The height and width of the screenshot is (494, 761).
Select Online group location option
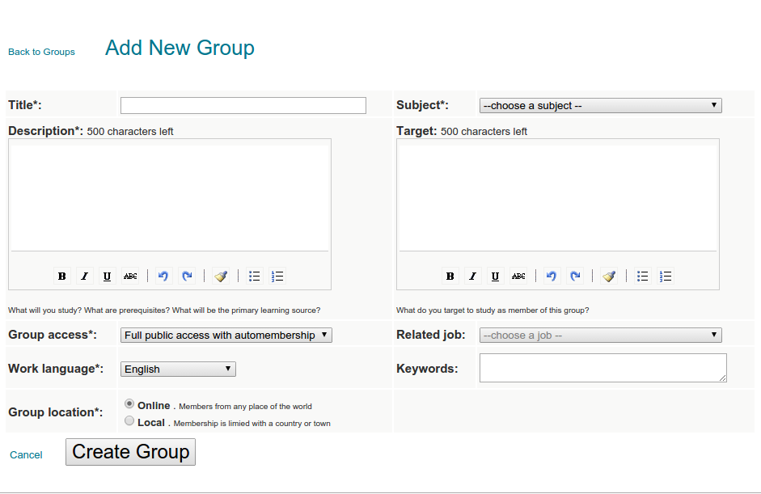click(x=129, y=404)
